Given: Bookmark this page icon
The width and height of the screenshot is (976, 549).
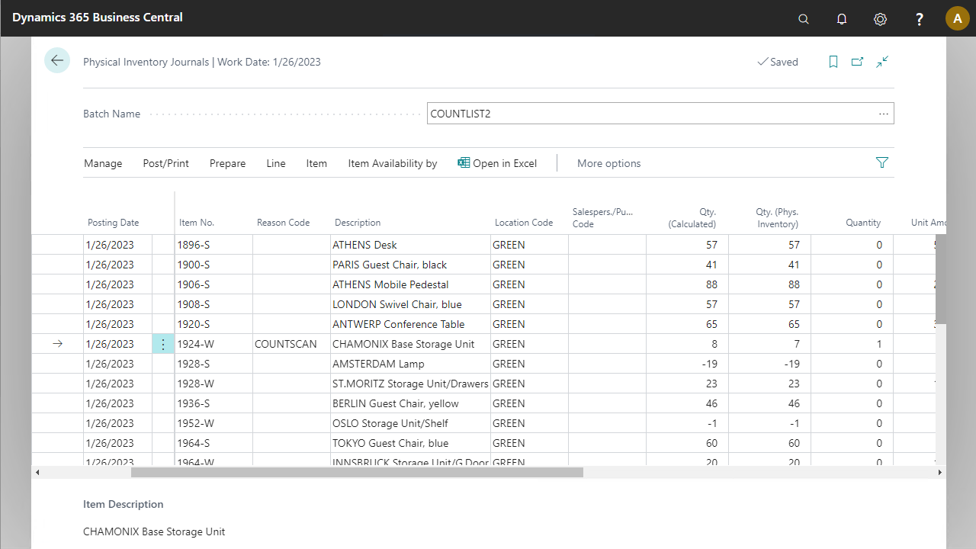Looking at the screenshot, I should [833, 62].
